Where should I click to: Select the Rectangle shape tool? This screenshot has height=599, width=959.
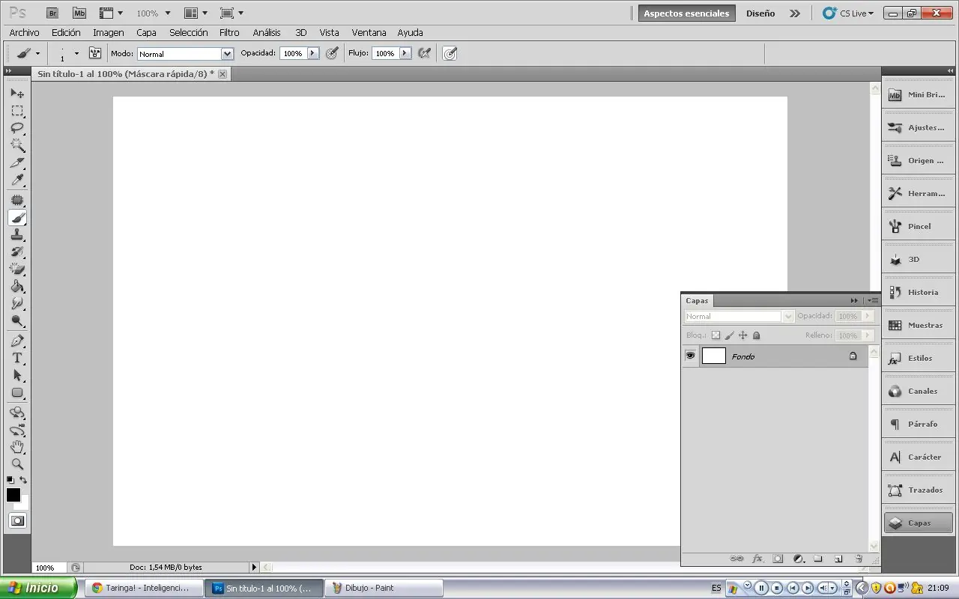pos(17,392)
